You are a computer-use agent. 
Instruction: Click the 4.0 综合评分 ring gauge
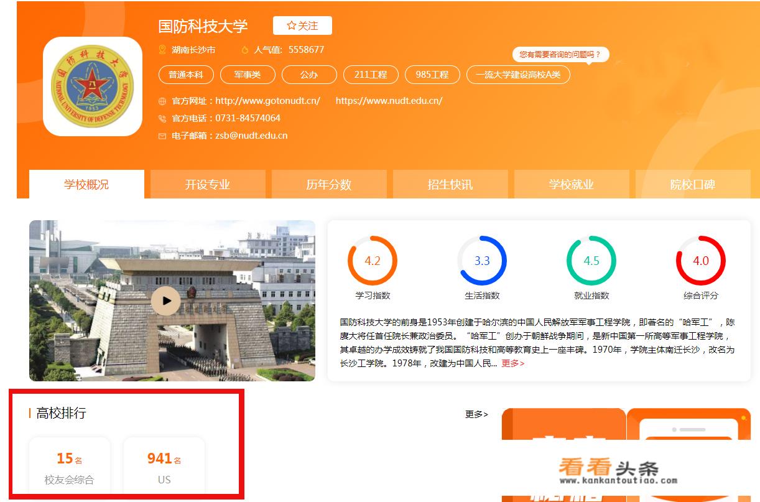(701, 261)
